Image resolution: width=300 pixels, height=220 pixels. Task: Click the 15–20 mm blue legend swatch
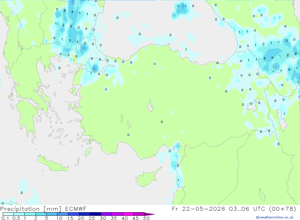(x=74, y=214)
